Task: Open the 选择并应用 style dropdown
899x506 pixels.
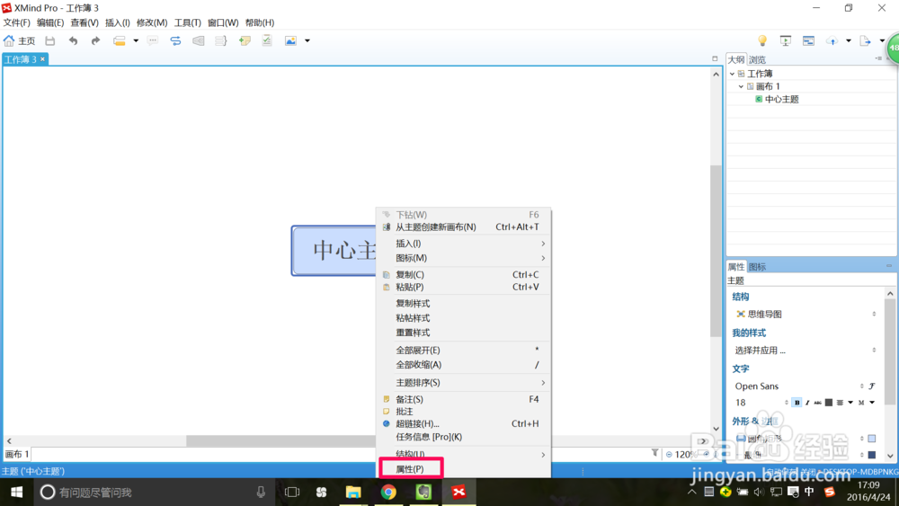Action: point(806,351)
